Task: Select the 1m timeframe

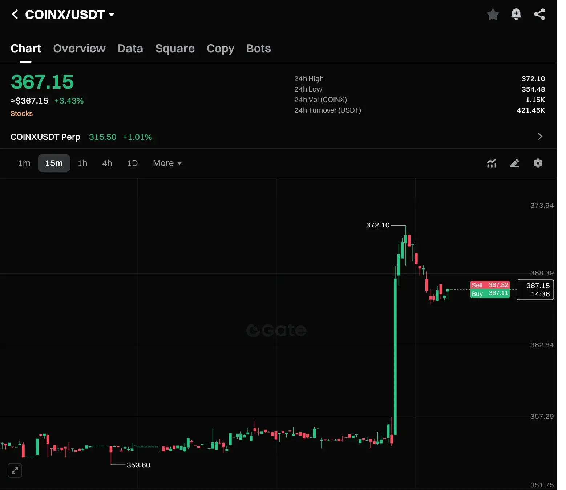Action: pos(24,163)
